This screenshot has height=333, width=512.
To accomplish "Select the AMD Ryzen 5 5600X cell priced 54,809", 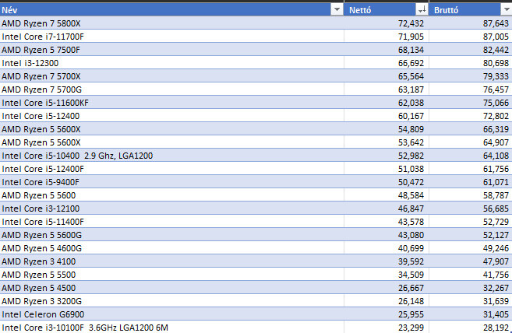I will pyautogui.click(x=171, y=129).
